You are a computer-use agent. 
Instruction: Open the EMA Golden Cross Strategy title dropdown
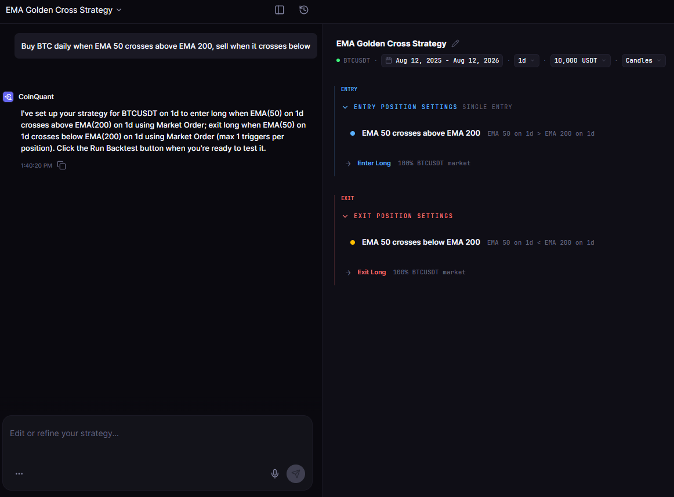pyautogui.click(x=64, y=10)
